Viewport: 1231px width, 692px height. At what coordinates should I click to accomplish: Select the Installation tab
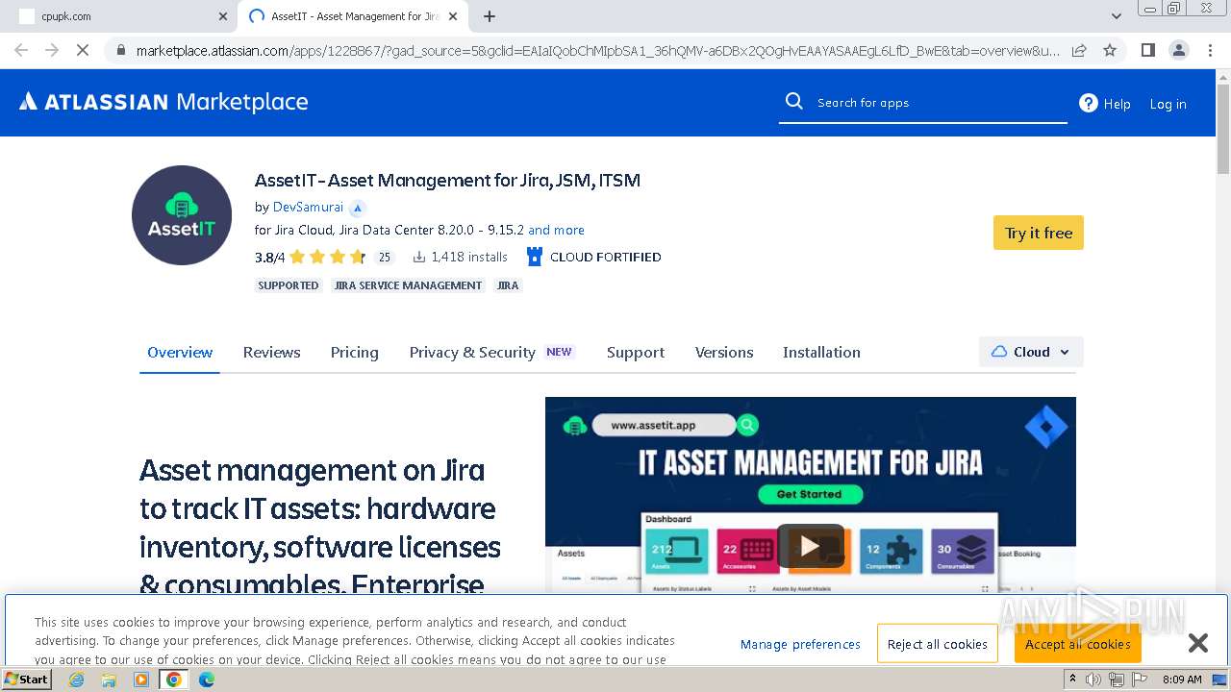point(821,352)
